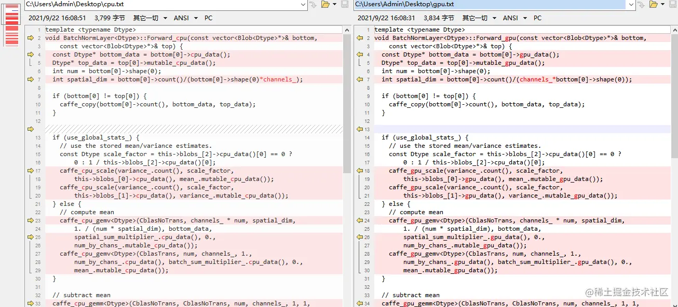
Task: Open right pane 其它一切 file format dropdown
Action: (479, 18)
